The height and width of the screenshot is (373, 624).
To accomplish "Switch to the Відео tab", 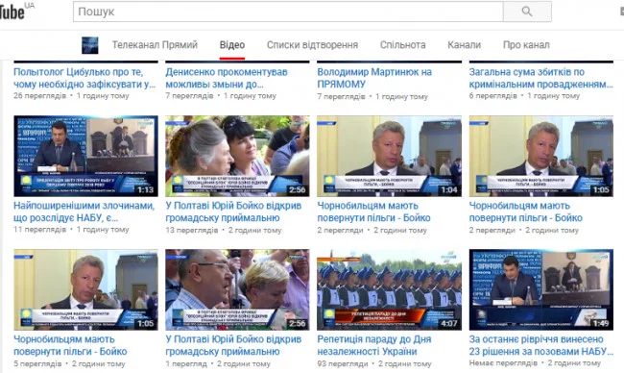I will click(232, 45).
